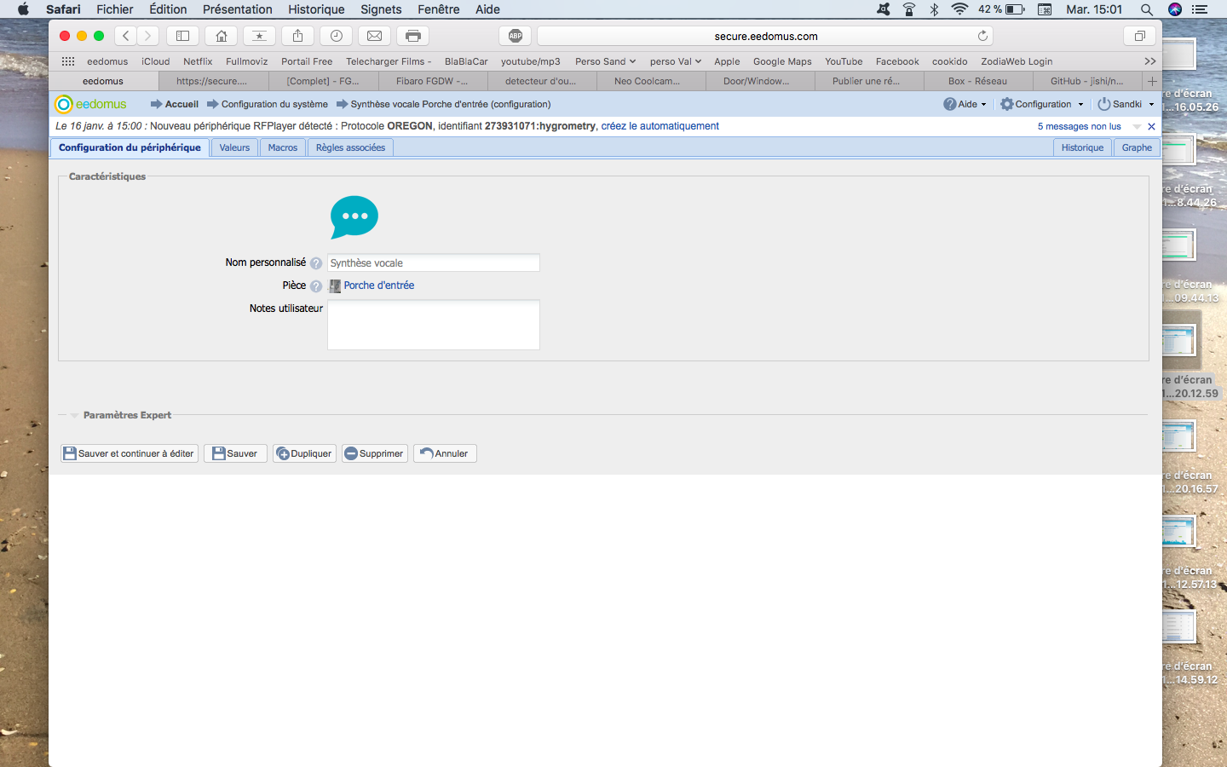Click the créez le automatiquement link
The image size is (1227, 767).
[x=660, y=126]
